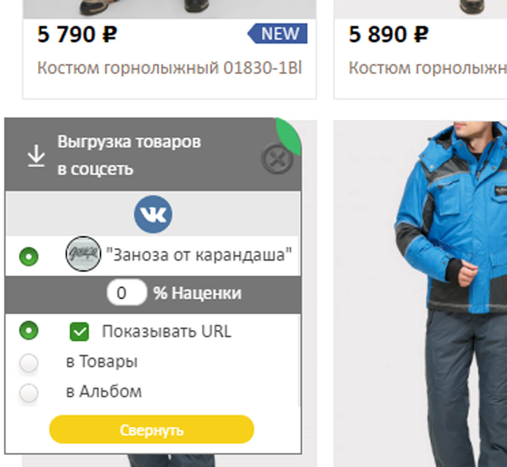Close the export panel with X icon

[x=277, y=158]
